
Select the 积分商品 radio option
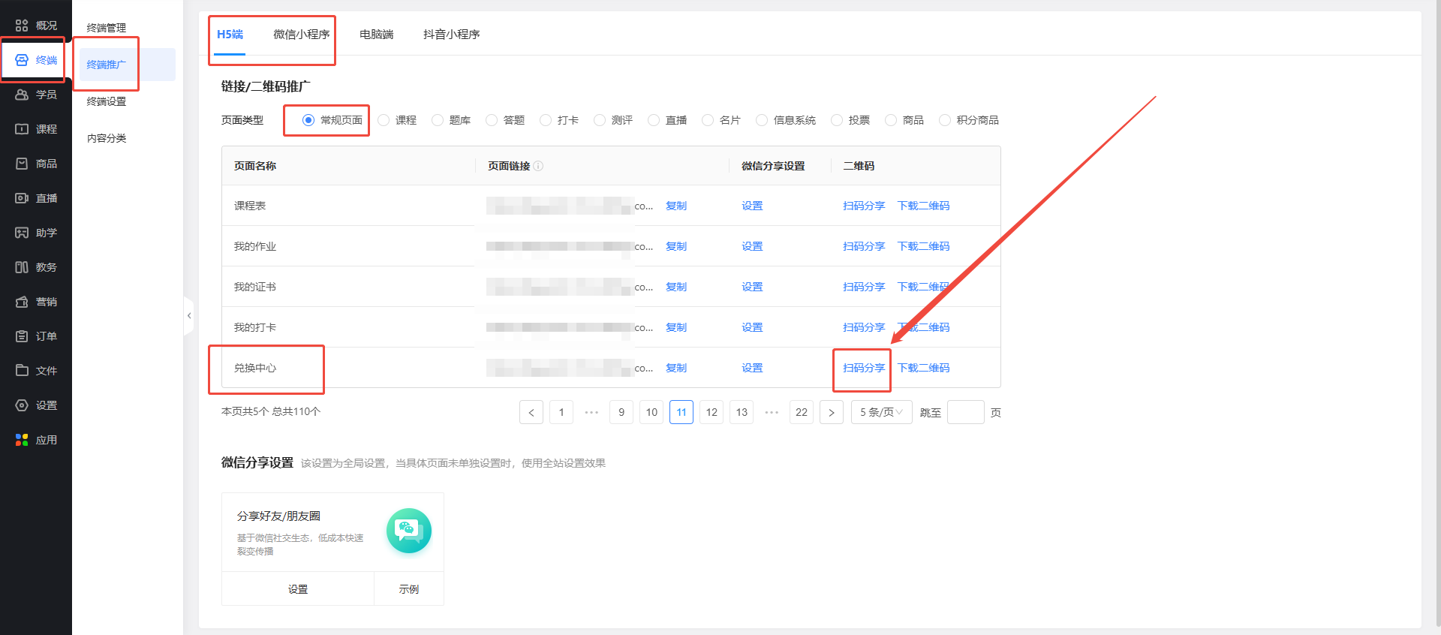pyautogui.click(x=945, y=120)
